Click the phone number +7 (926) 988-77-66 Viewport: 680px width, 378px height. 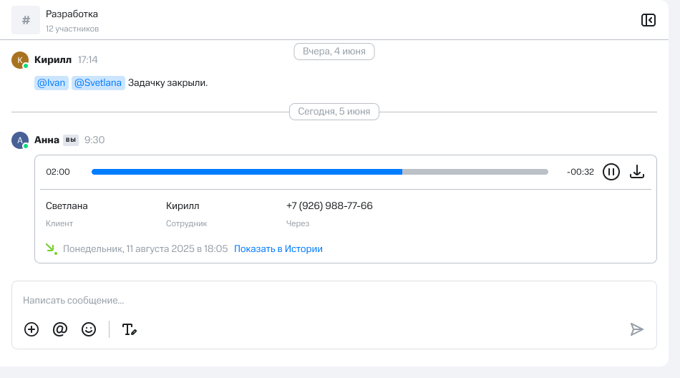click(329, 206)
